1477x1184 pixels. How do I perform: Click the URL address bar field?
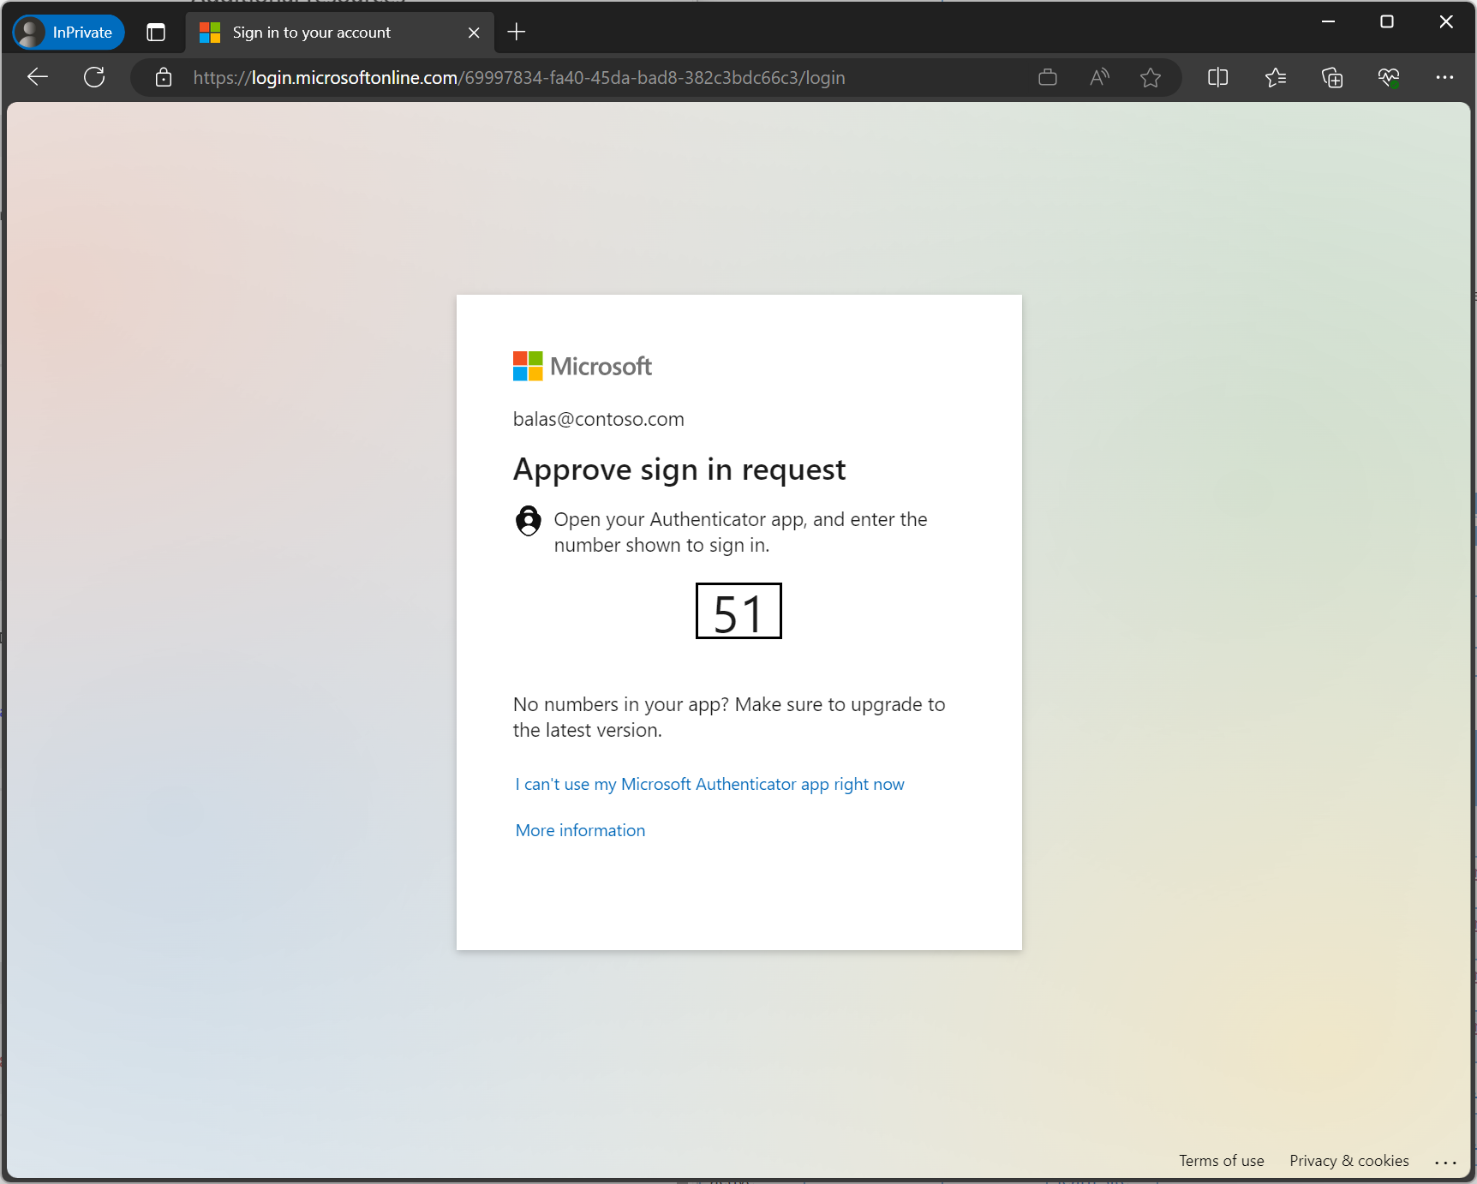(x=600, y=78)
